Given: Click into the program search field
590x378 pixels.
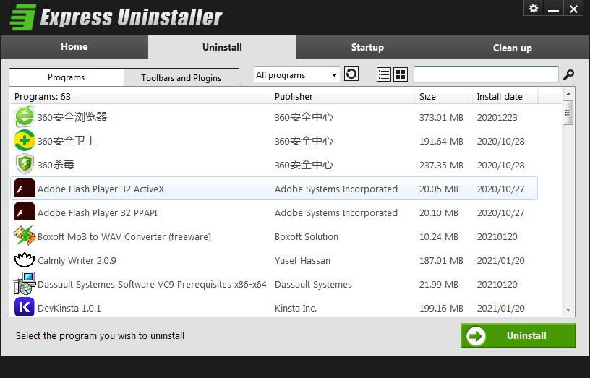Looking at the screenshot, I should 486,74.
